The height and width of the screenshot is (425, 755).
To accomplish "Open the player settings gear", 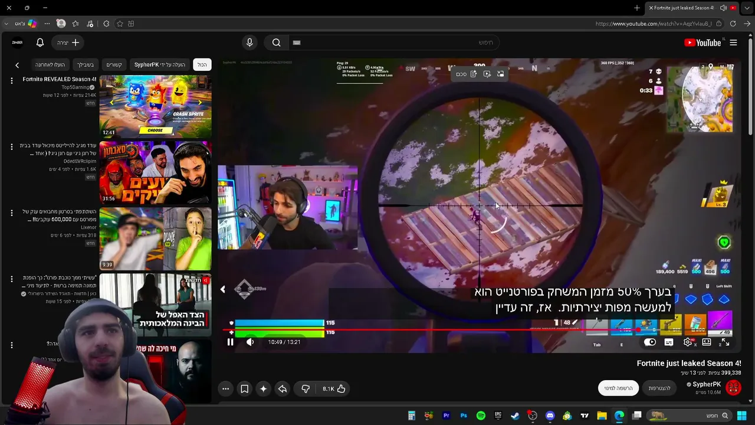I will pyautogui.click(x=688, y=342).
